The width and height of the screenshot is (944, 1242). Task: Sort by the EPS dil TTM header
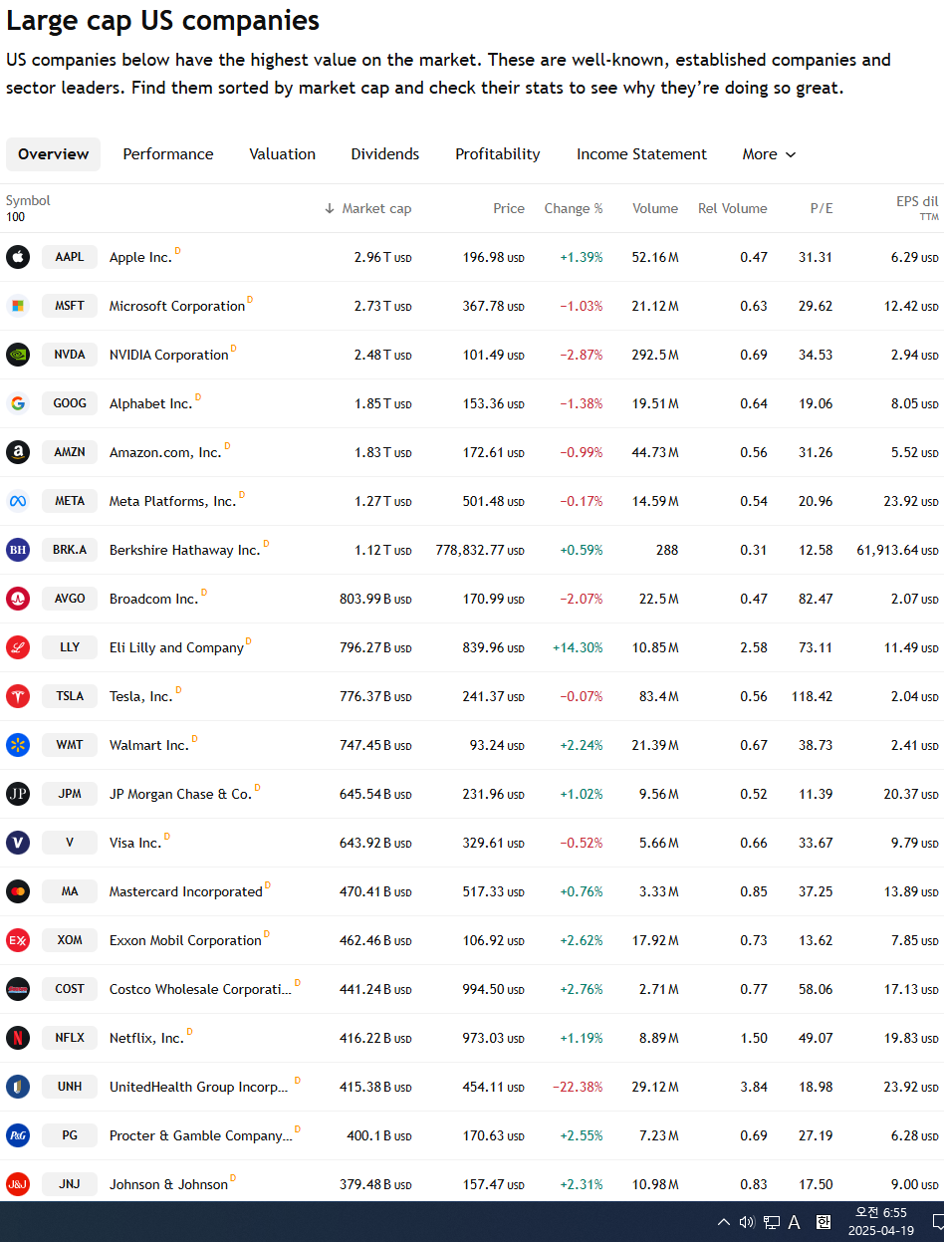point(917,208)
